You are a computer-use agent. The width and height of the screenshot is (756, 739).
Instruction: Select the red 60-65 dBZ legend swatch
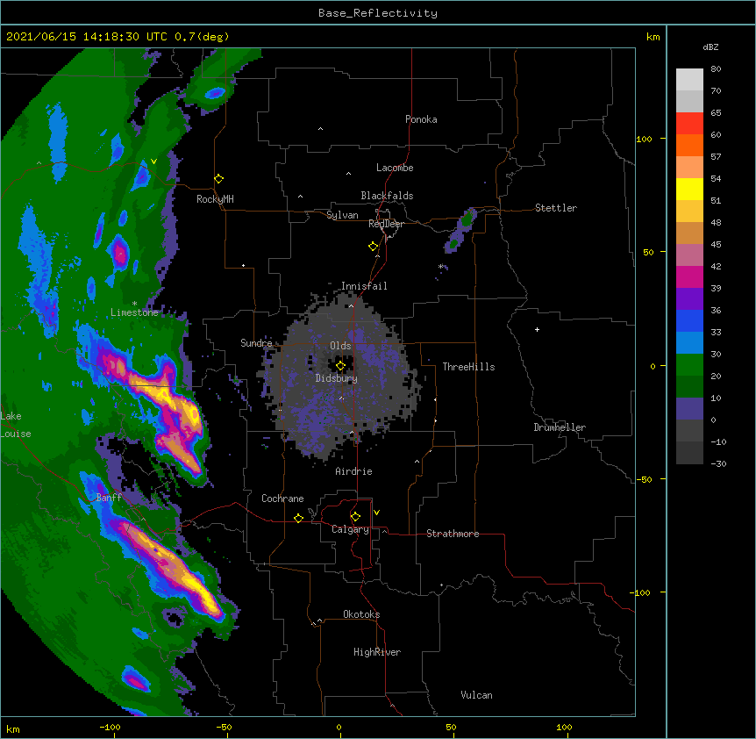point(689,124)
